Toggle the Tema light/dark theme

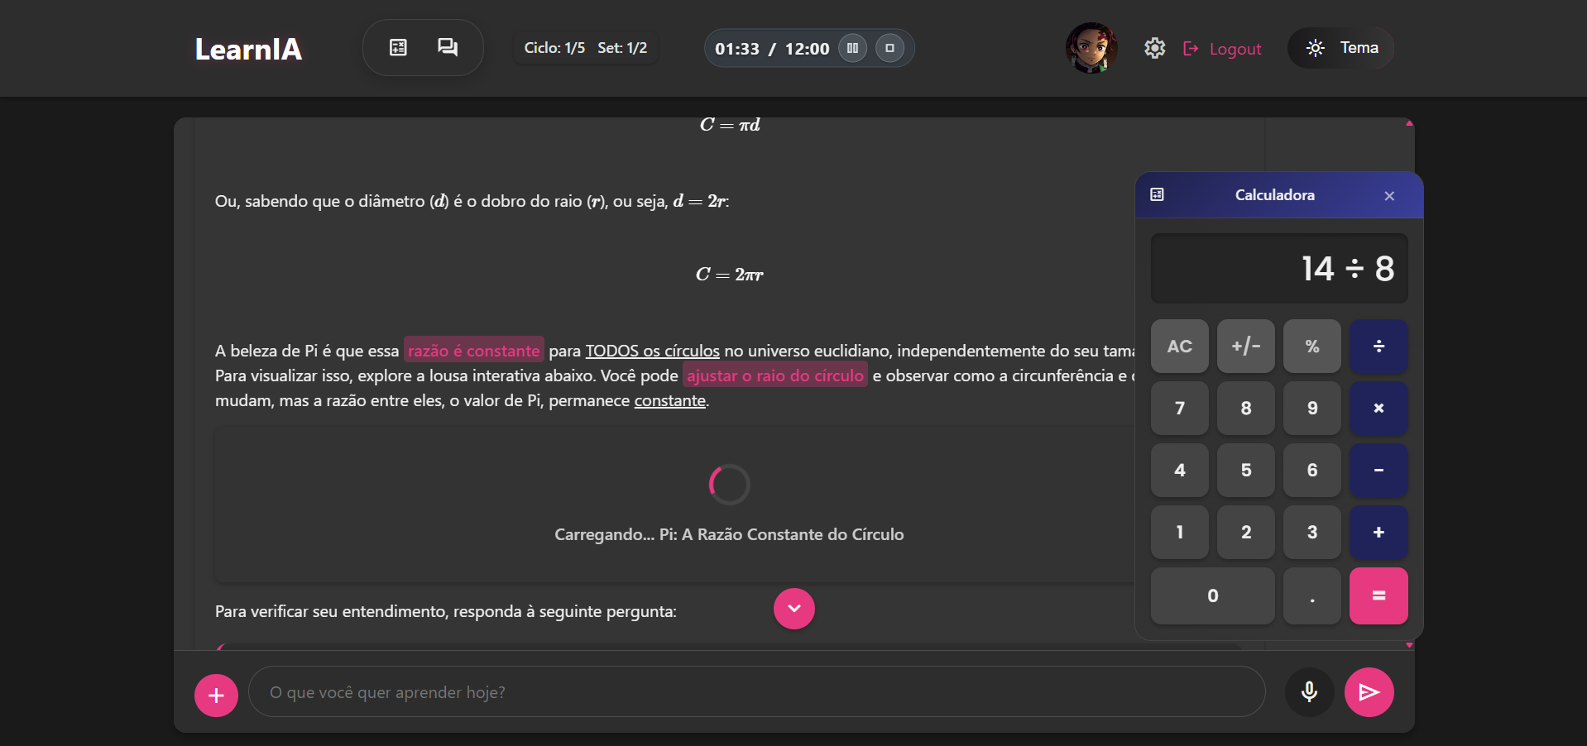pyautogui.click(x=1340, y=48)
